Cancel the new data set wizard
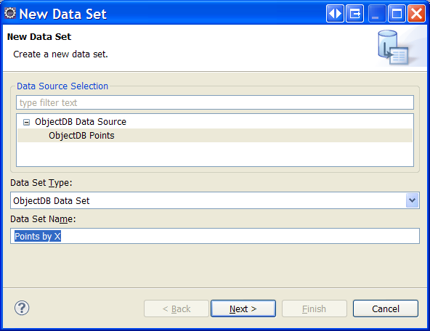This screenshot has height=331, width=430. 386,308
